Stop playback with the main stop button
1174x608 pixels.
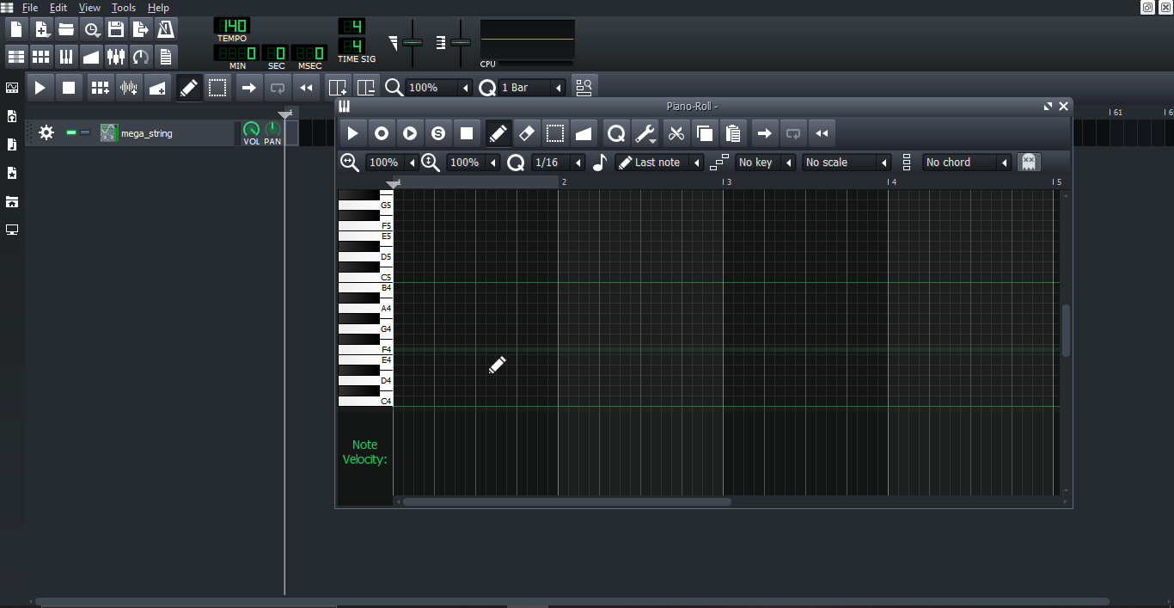(69, 87)
